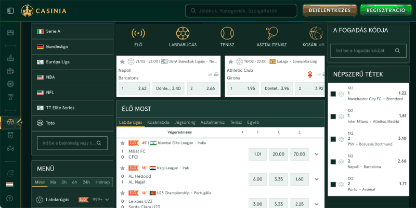Open the Serie A league
This screenshot has height=208, width=416.
[72, 31]
